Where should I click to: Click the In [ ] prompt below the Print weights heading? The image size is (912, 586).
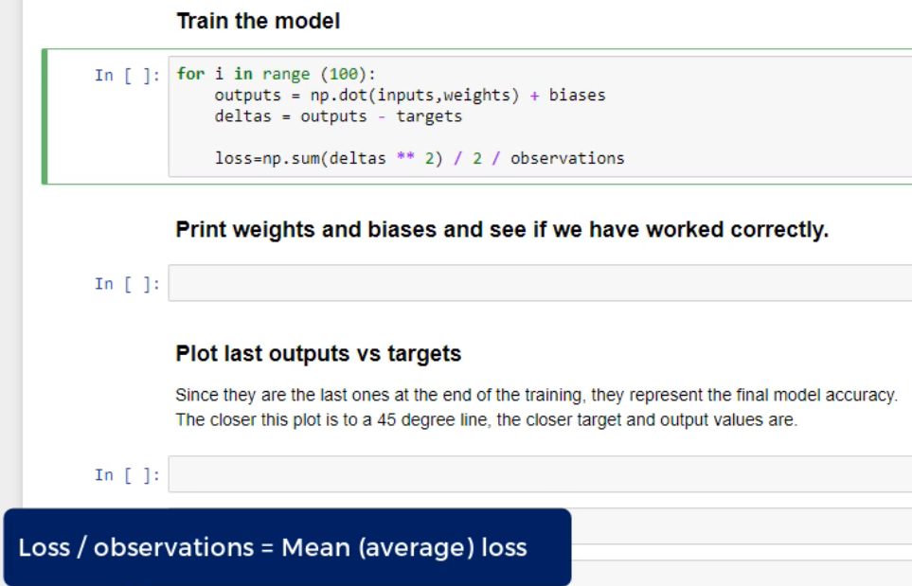coord(128,283)
